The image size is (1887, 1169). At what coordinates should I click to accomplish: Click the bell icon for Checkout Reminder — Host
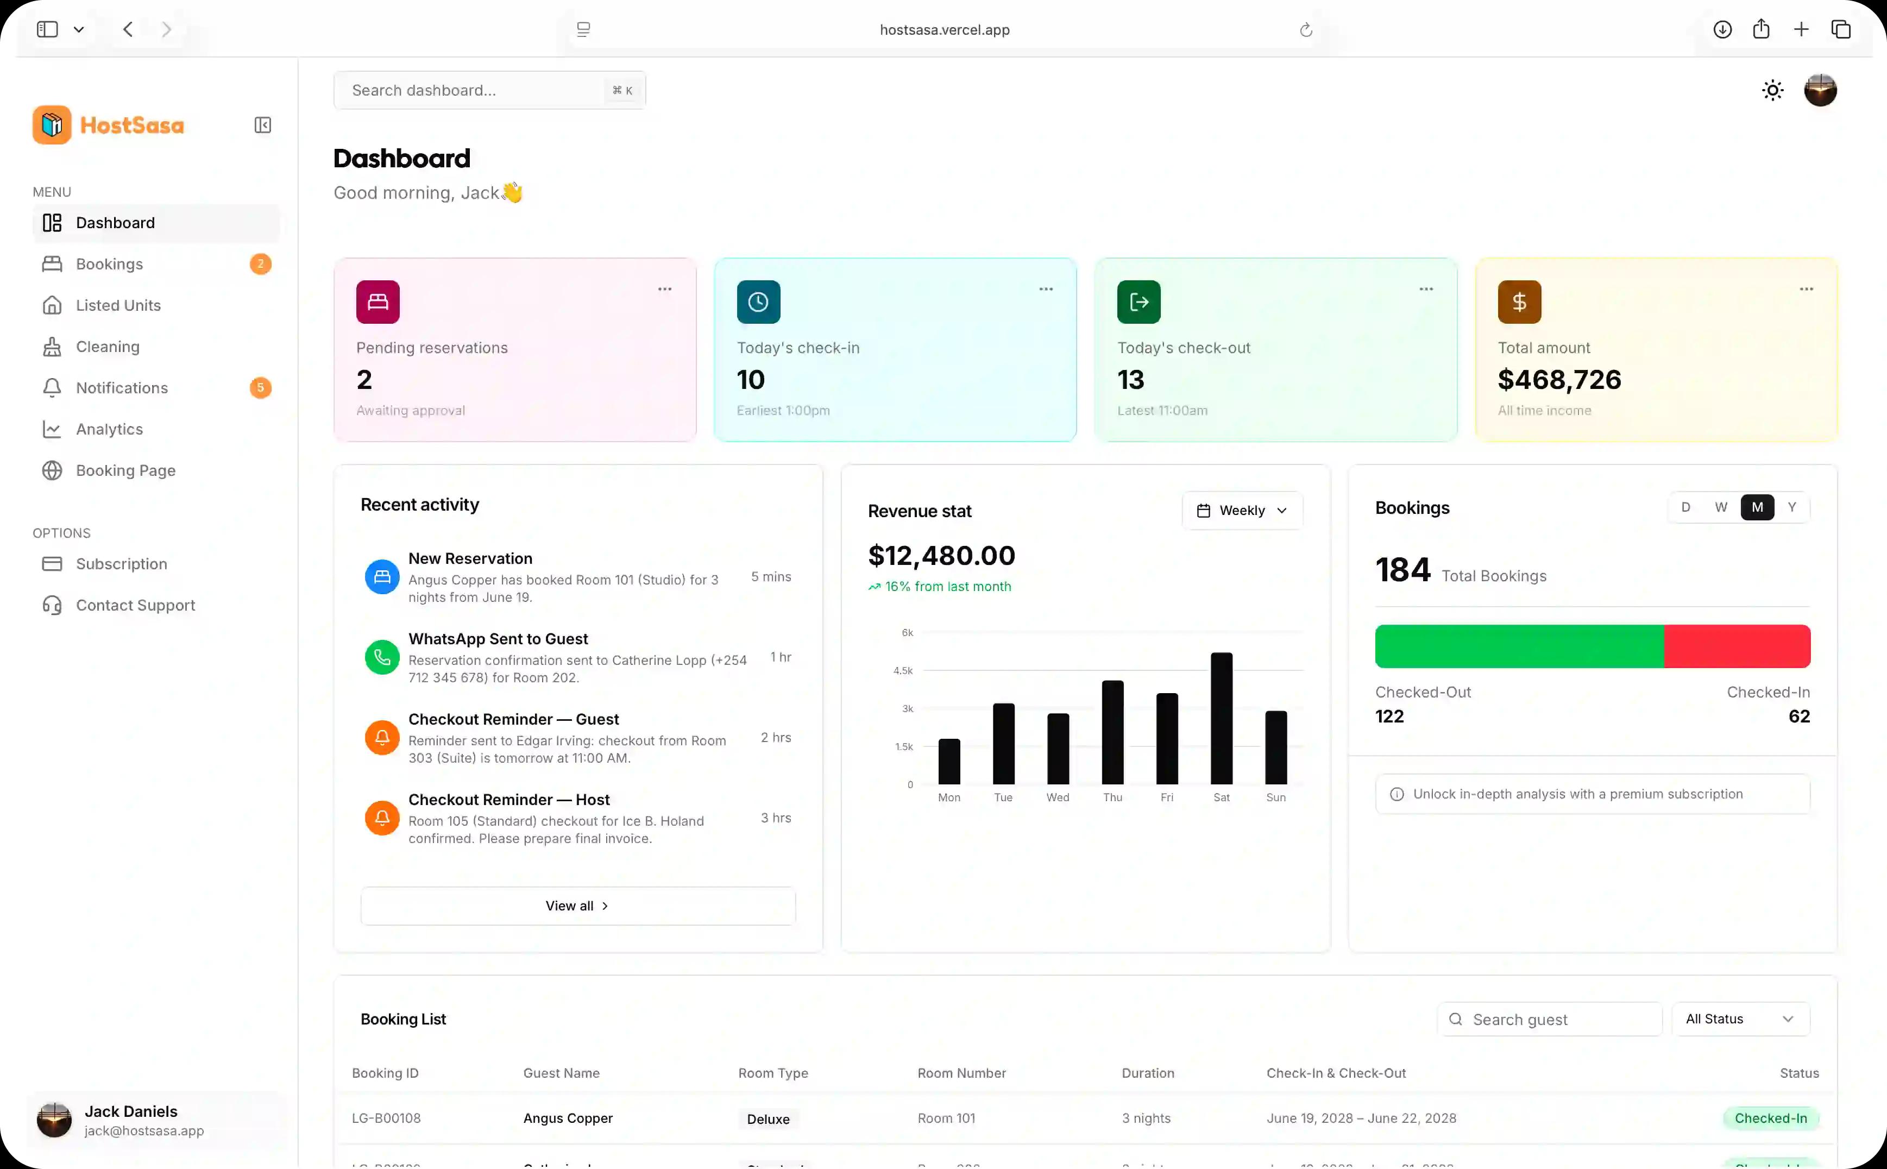(382, 818)
